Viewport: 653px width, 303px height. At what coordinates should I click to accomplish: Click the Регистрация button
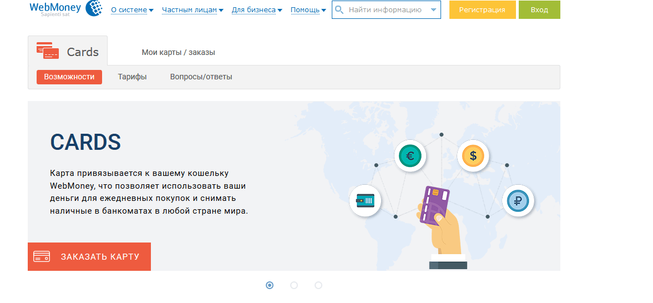pos(482,9)
